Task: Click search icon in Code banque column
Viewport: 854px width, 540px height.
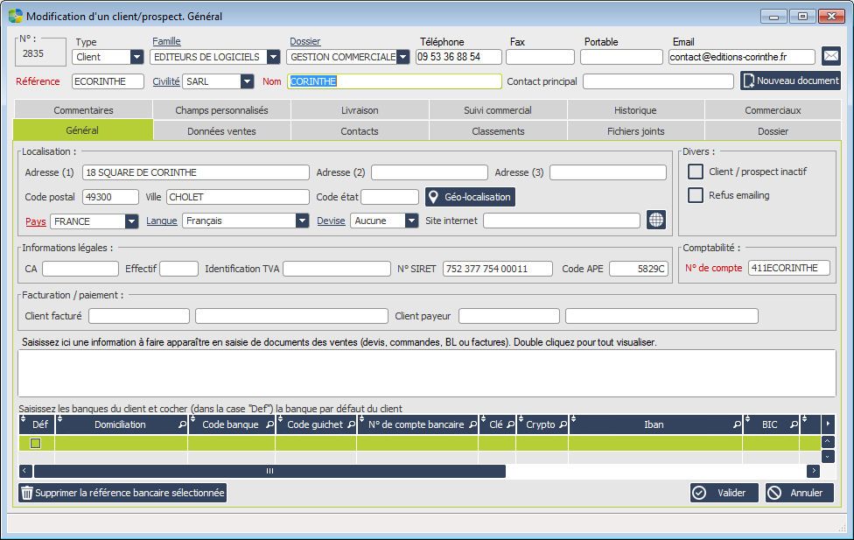Action: [269, 424]
